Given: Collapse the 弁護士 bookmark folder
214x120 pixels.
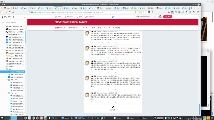Looking at the screenshot, I should point(5,69).
